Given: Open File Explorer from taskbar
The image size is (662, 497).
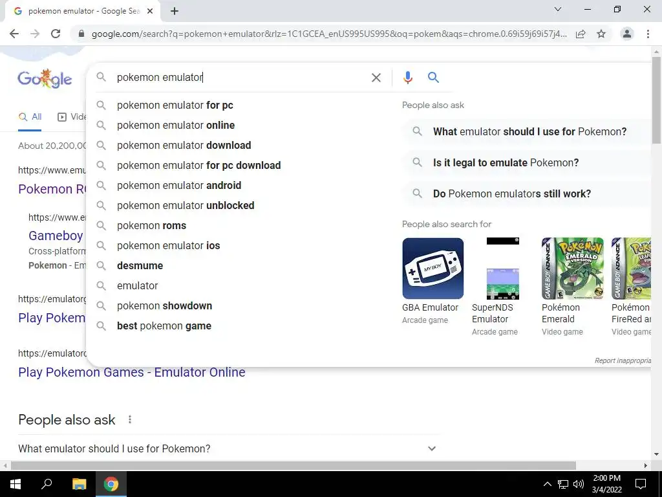Looking at the screenshot, I should click(79, 484).
